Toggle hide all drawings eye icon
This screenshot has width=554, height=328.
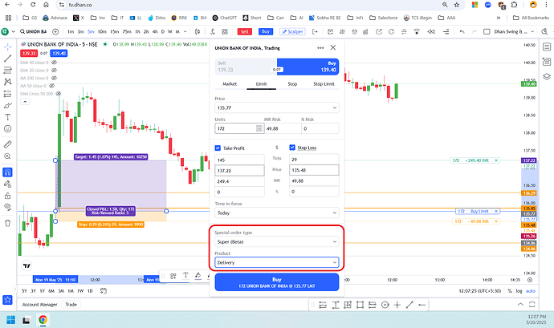coord(7,207)
